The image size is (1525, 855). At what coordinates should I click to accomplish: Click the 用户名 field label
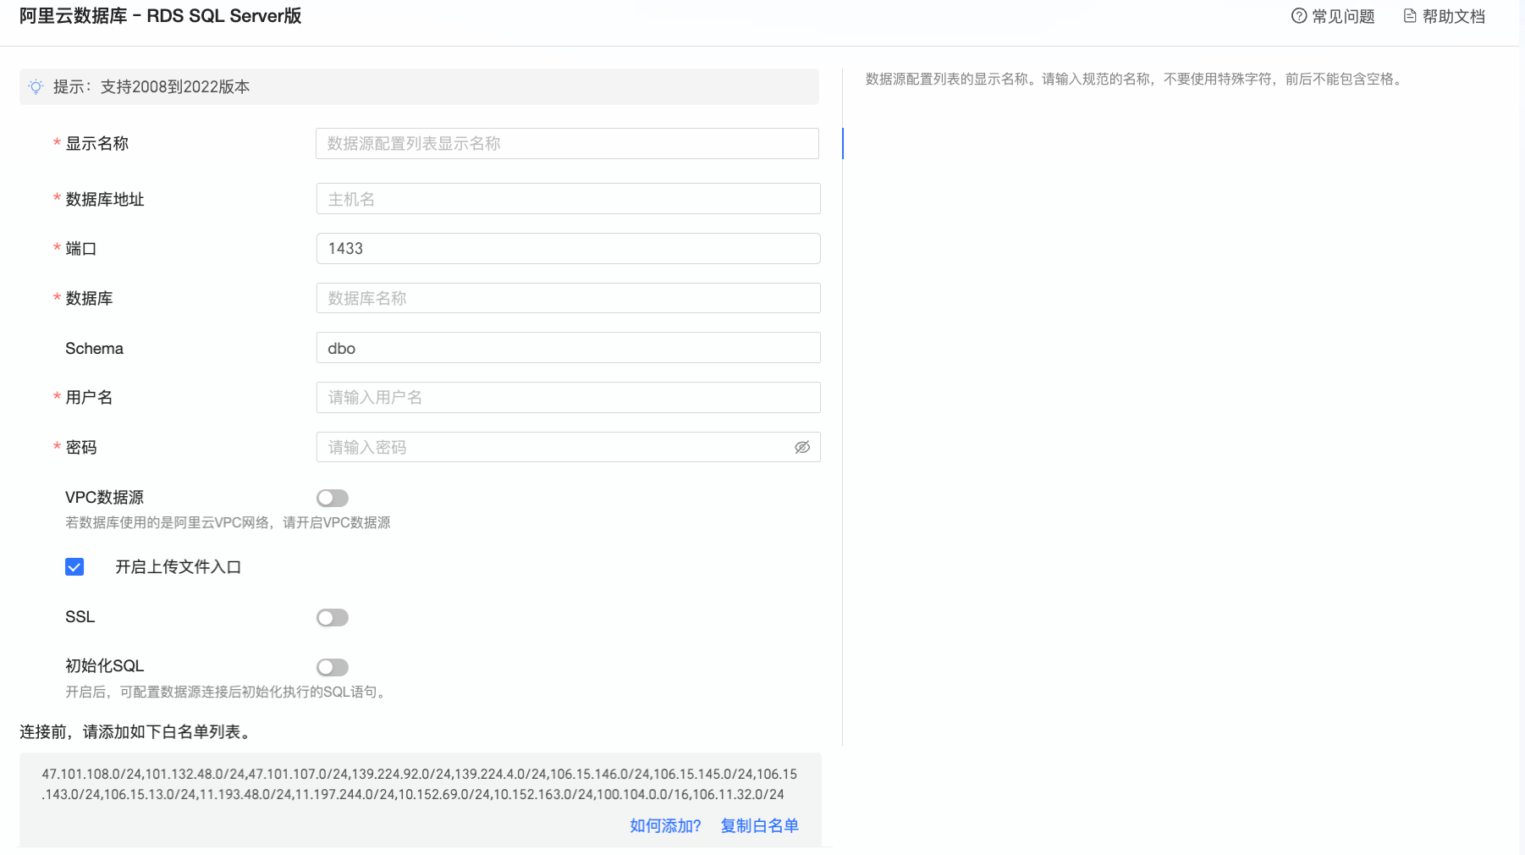pos(89,397)
